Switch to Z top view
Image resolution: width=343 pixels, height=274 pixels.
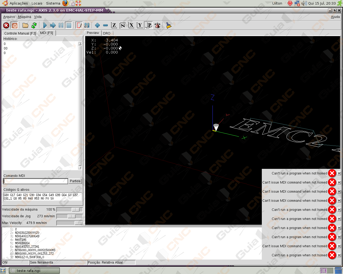coord(114,25)
